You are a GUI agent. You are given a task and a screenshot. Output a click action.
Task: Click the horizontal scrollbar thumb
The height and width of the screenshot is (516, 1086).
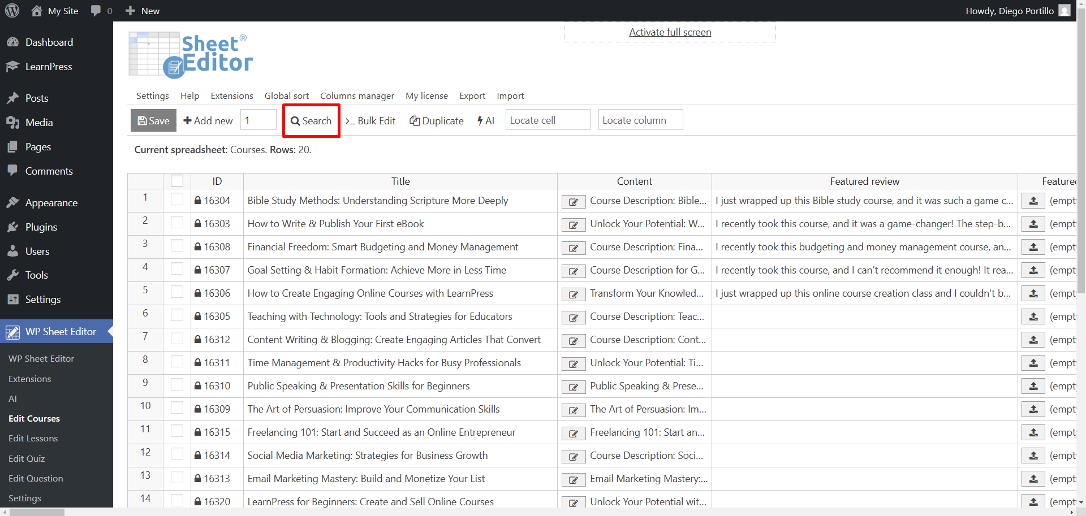(x=37, y=512)
